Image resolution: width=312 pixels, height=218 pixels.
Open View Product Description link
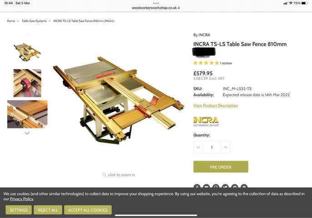coord(216,106)
